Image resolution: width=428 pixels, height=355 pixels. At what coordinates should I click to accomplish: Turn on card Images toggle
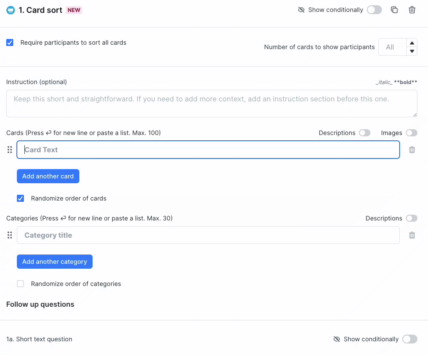pos(411,133)
